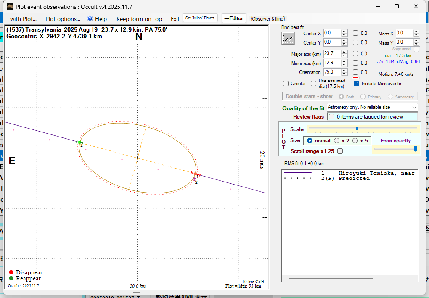Click the Occult app icon in title bar
Screen dimensions: 429x298
click(9, 7)
